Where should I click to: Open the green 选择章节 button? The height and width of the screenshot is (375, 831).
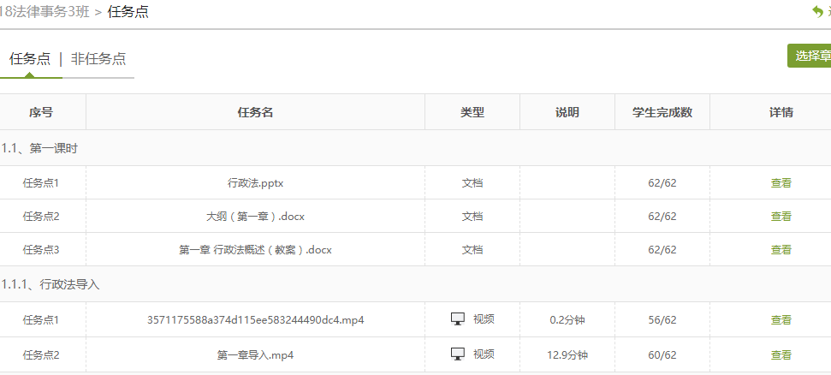click(811, 57)
